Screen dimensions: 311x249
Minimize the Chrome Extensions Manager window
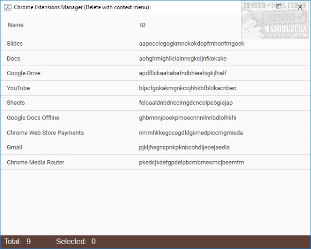[258, 7]
